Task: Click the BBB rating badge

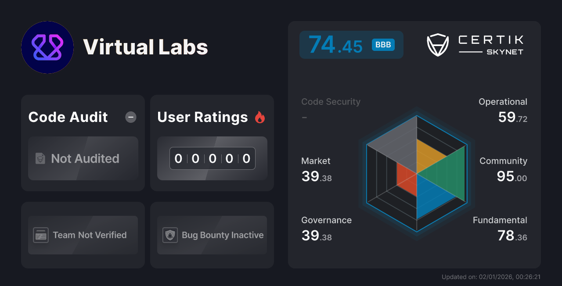Action: [383, 44]
